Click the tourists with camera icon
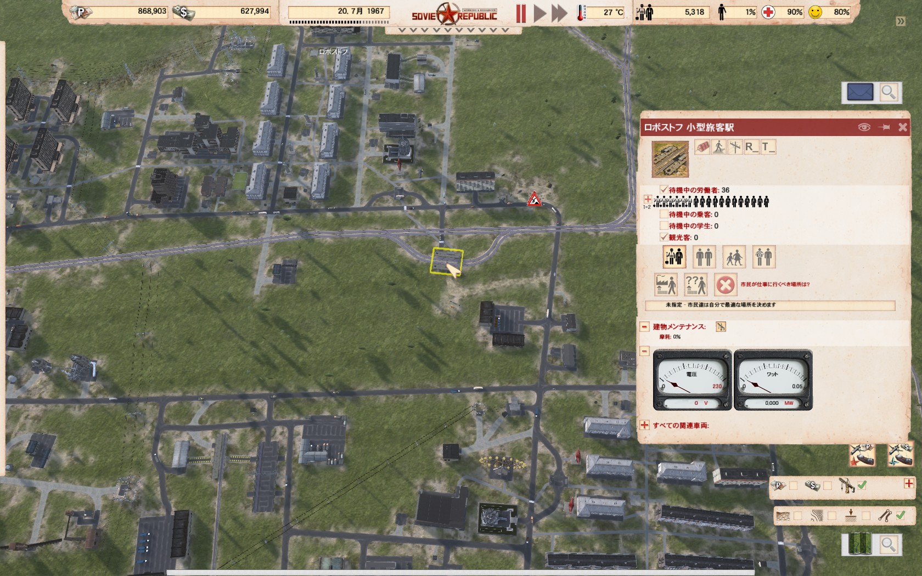922x576 pixels. [x=763, y=257]
